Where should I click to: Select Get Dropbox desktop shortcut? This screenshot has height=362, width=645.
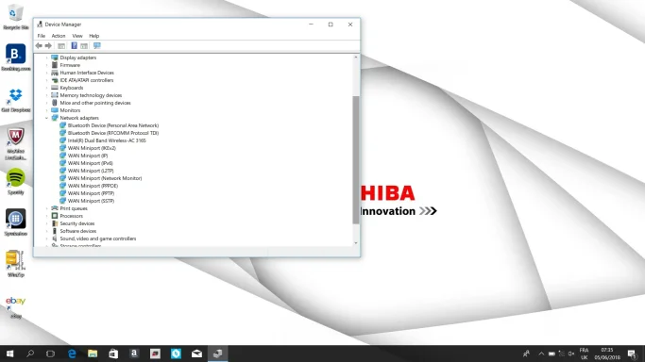pyautogui.click(x=16, y=100)
